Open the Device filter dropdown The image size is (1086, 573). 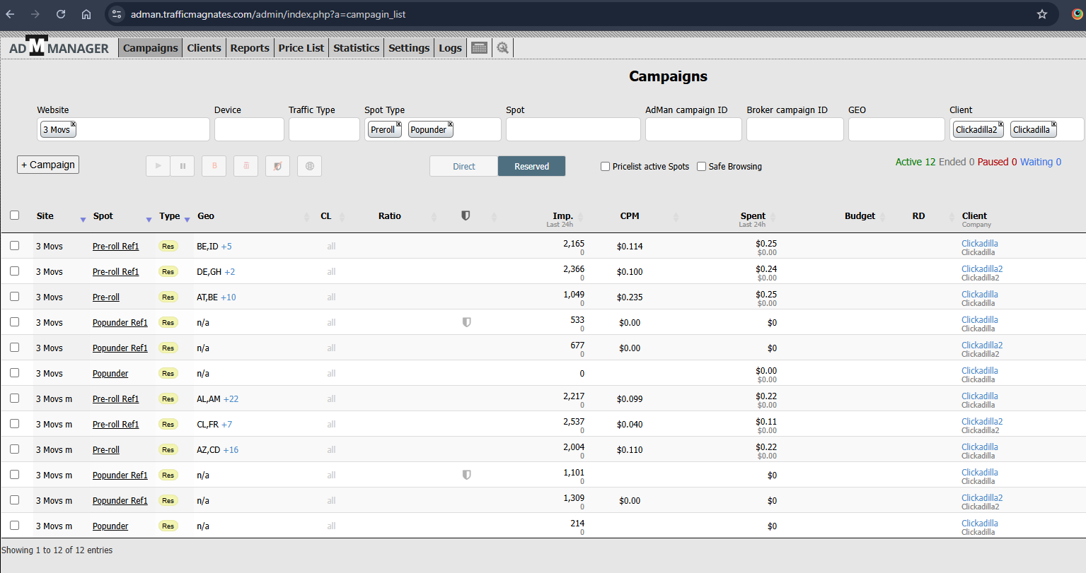[249, 130]
